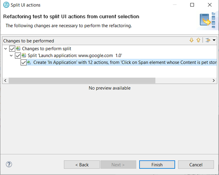The width and height of the screenshot is (219, 175).
Task: Click the icon beside 'Changes to perform split'
Action: (18, 48)
